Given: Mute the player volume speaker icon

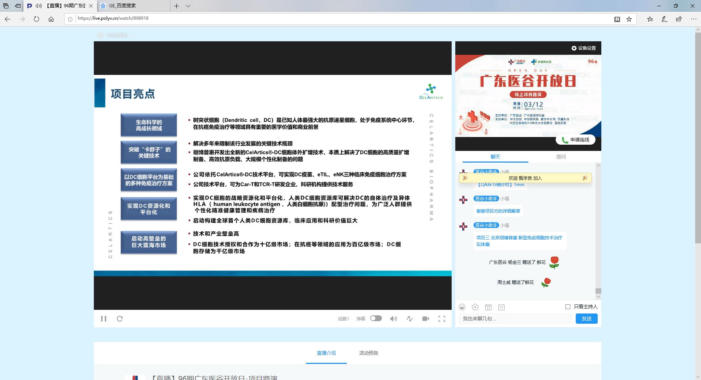Looking at the screenshot, I should point(393,319).
